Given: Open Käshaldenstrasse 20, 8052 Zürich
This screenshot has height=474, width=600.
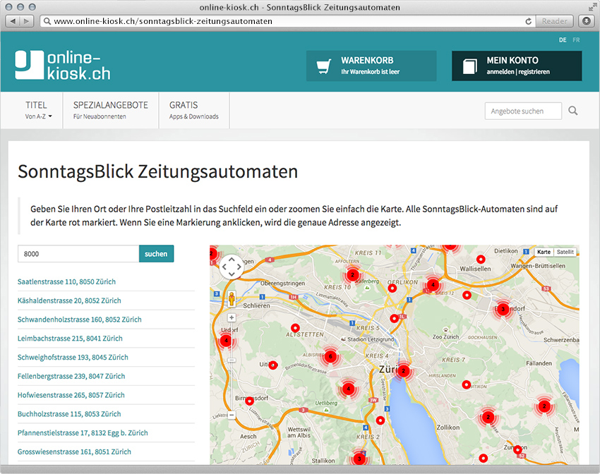Looking at the screenshot, I should coord(69,301).
